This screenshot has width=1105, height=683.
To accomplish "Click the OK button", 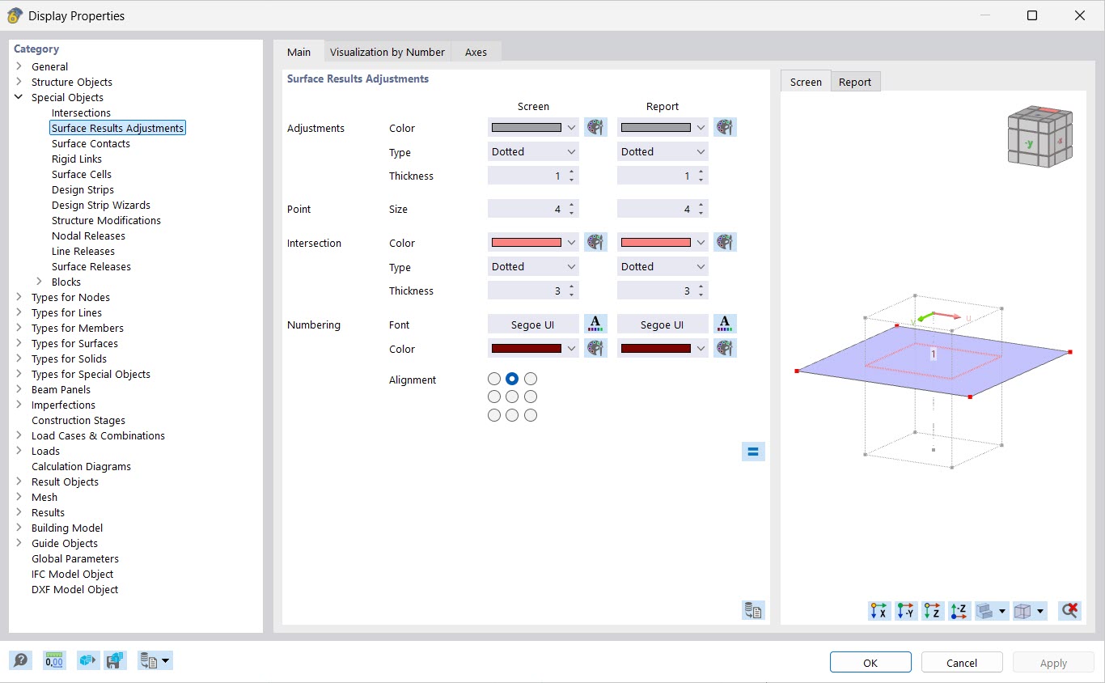I will coord(870,663).
